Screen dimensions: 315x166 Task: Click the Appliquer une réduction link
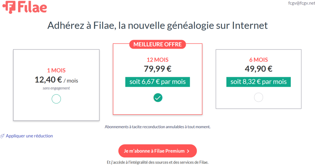29,136
